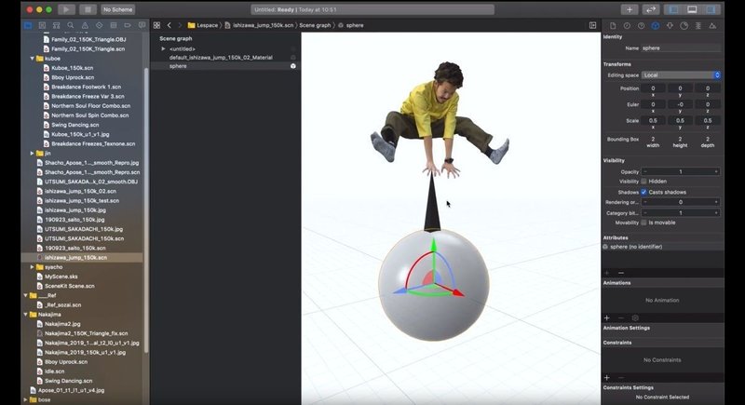Expand the syacho folder
Screen dimensions: 745x405
(32, 267)
